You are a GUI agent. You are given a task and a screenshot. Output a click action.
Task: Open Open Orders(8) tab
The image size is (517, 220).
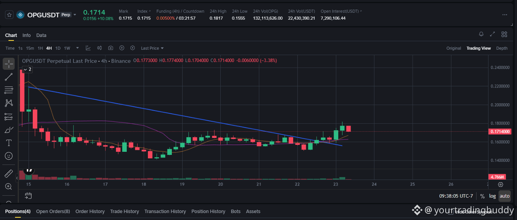(x=53, y=211)
